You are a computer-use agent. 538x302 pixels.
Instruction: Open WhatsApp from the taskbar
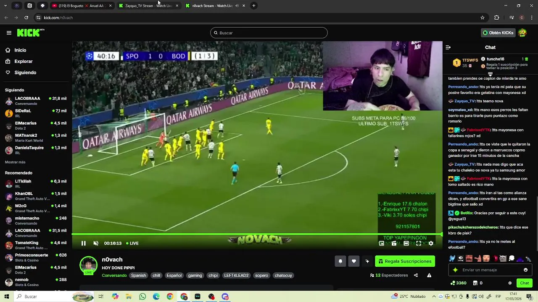coord(142,297)
